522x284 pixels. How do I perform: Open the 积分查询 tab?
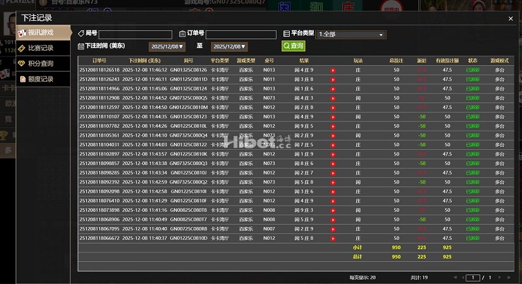click(x=43, y=63)
